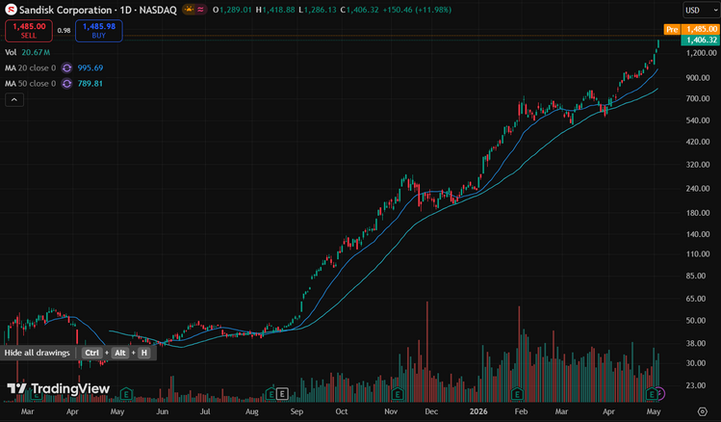Click the 'Oct' time axis label
This screenshot has width=721, height=422.
pos(341,411)
